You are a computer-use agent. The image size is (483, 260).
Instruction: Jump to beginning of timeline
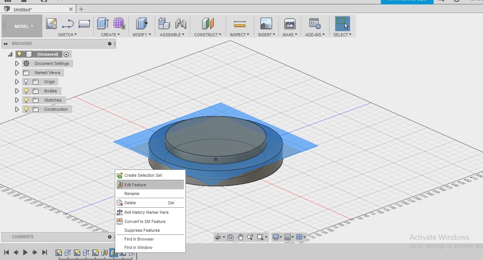tap(6, 252)
